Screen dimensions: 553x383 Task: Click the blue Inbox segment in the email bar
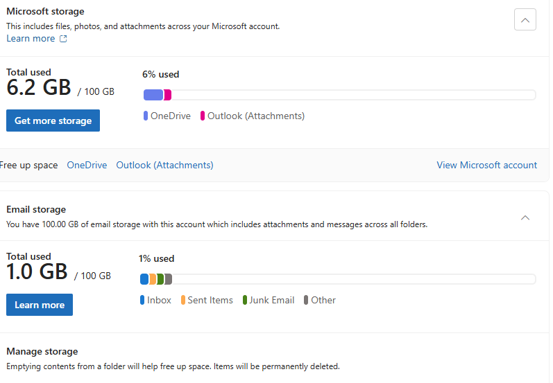(144, 279)
